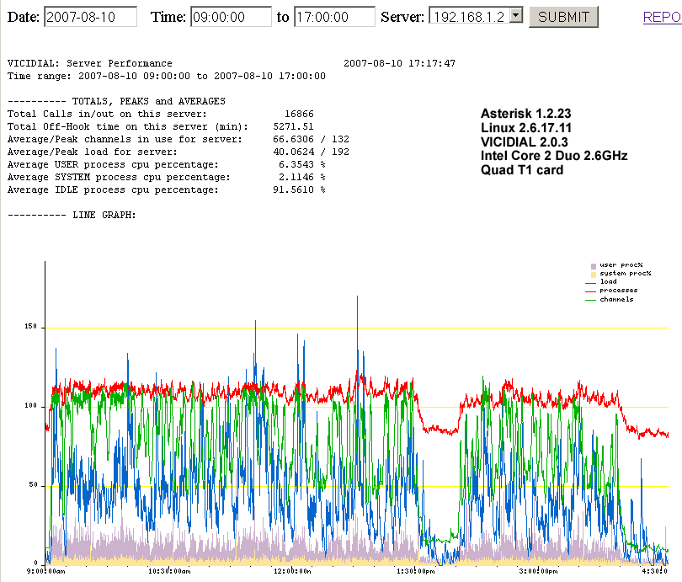
Task: Open the Server dropdown arrow
Action: coord(516,16)
